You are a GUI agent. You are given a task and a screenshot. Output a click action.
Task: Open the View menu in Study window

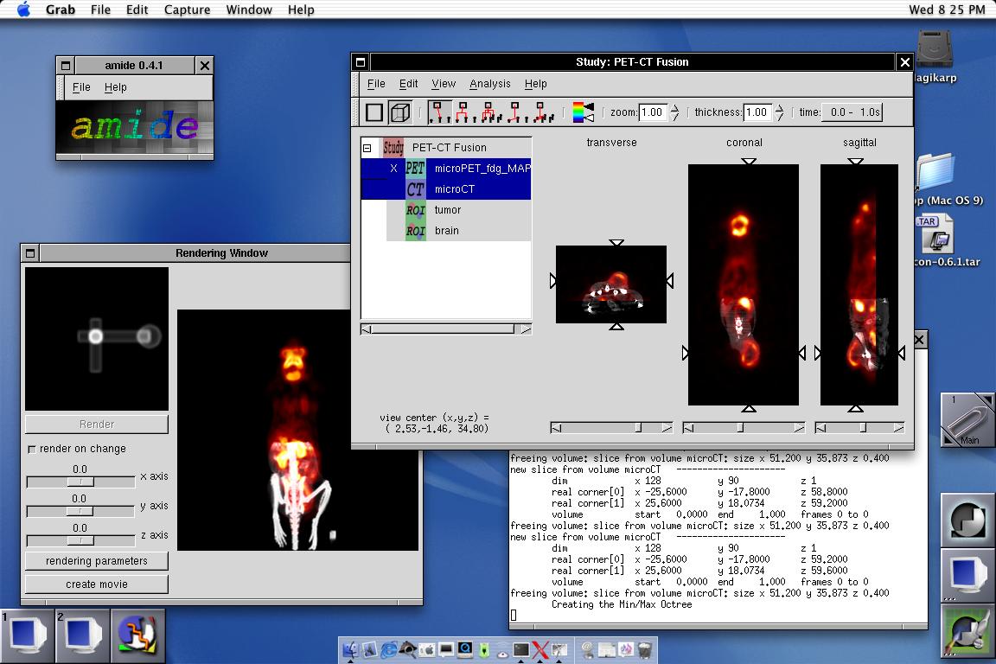click(444, 84)
